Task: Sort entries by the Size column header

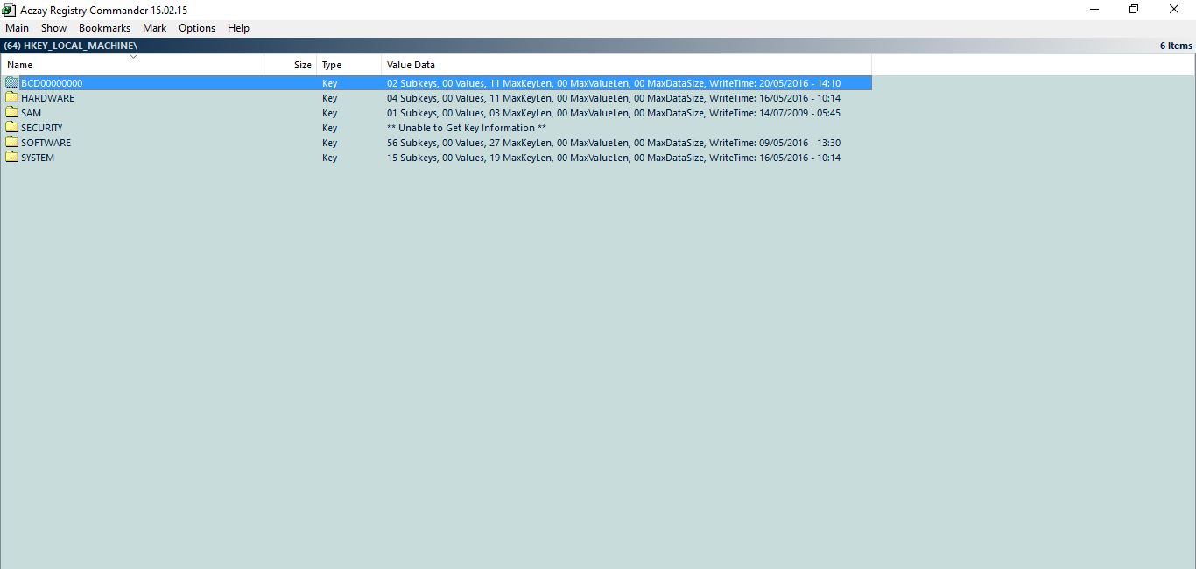Action: click(302, 64)
